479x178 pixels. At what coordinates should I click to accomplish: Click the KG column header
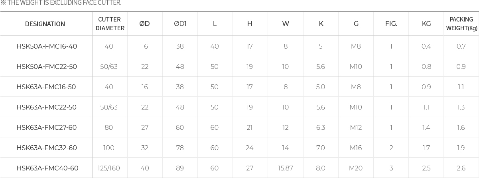[x=426, y=24]
